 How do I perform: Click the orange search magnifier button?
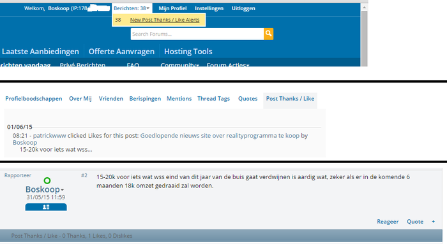268,34
